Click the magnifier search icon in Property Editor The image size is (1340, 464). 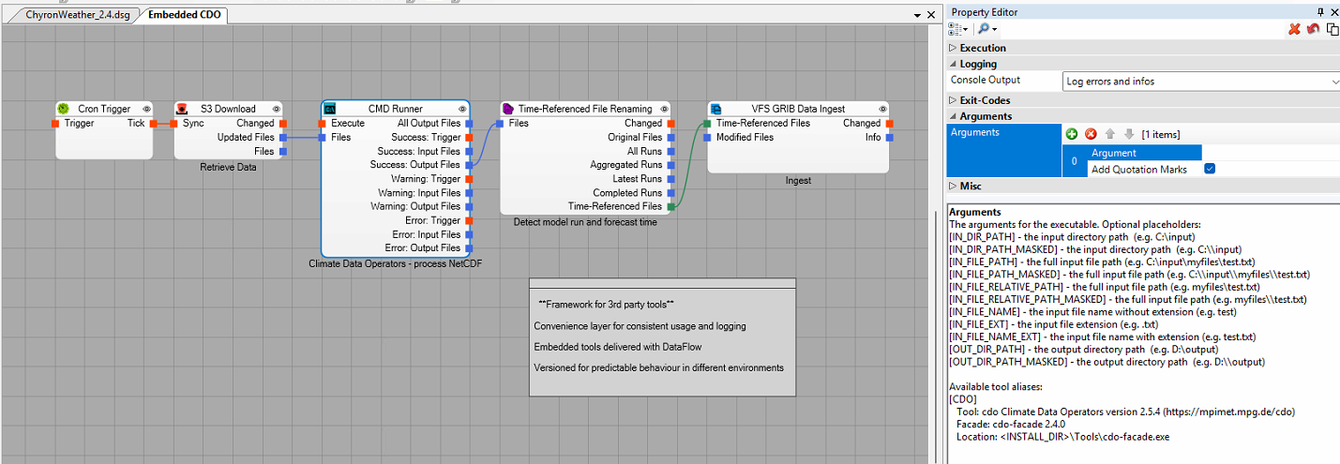pyautogui.click(x=984, y=30)
